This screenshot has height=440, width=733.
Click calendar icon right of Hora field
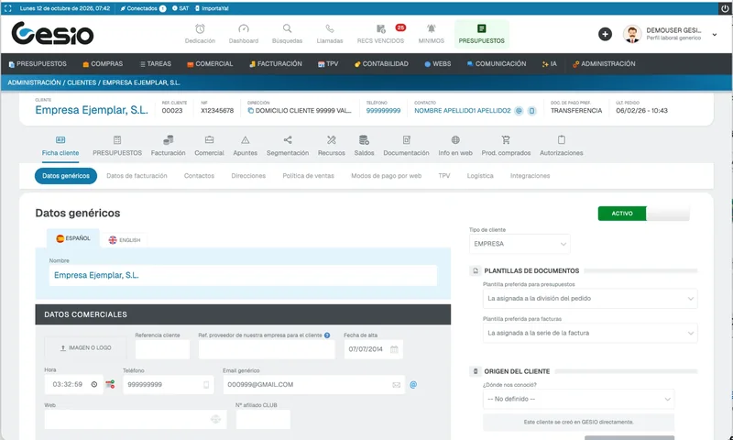110,384
